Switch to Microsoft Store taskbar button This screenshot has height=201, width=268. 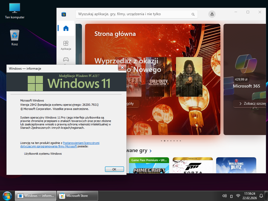(77, 196)
